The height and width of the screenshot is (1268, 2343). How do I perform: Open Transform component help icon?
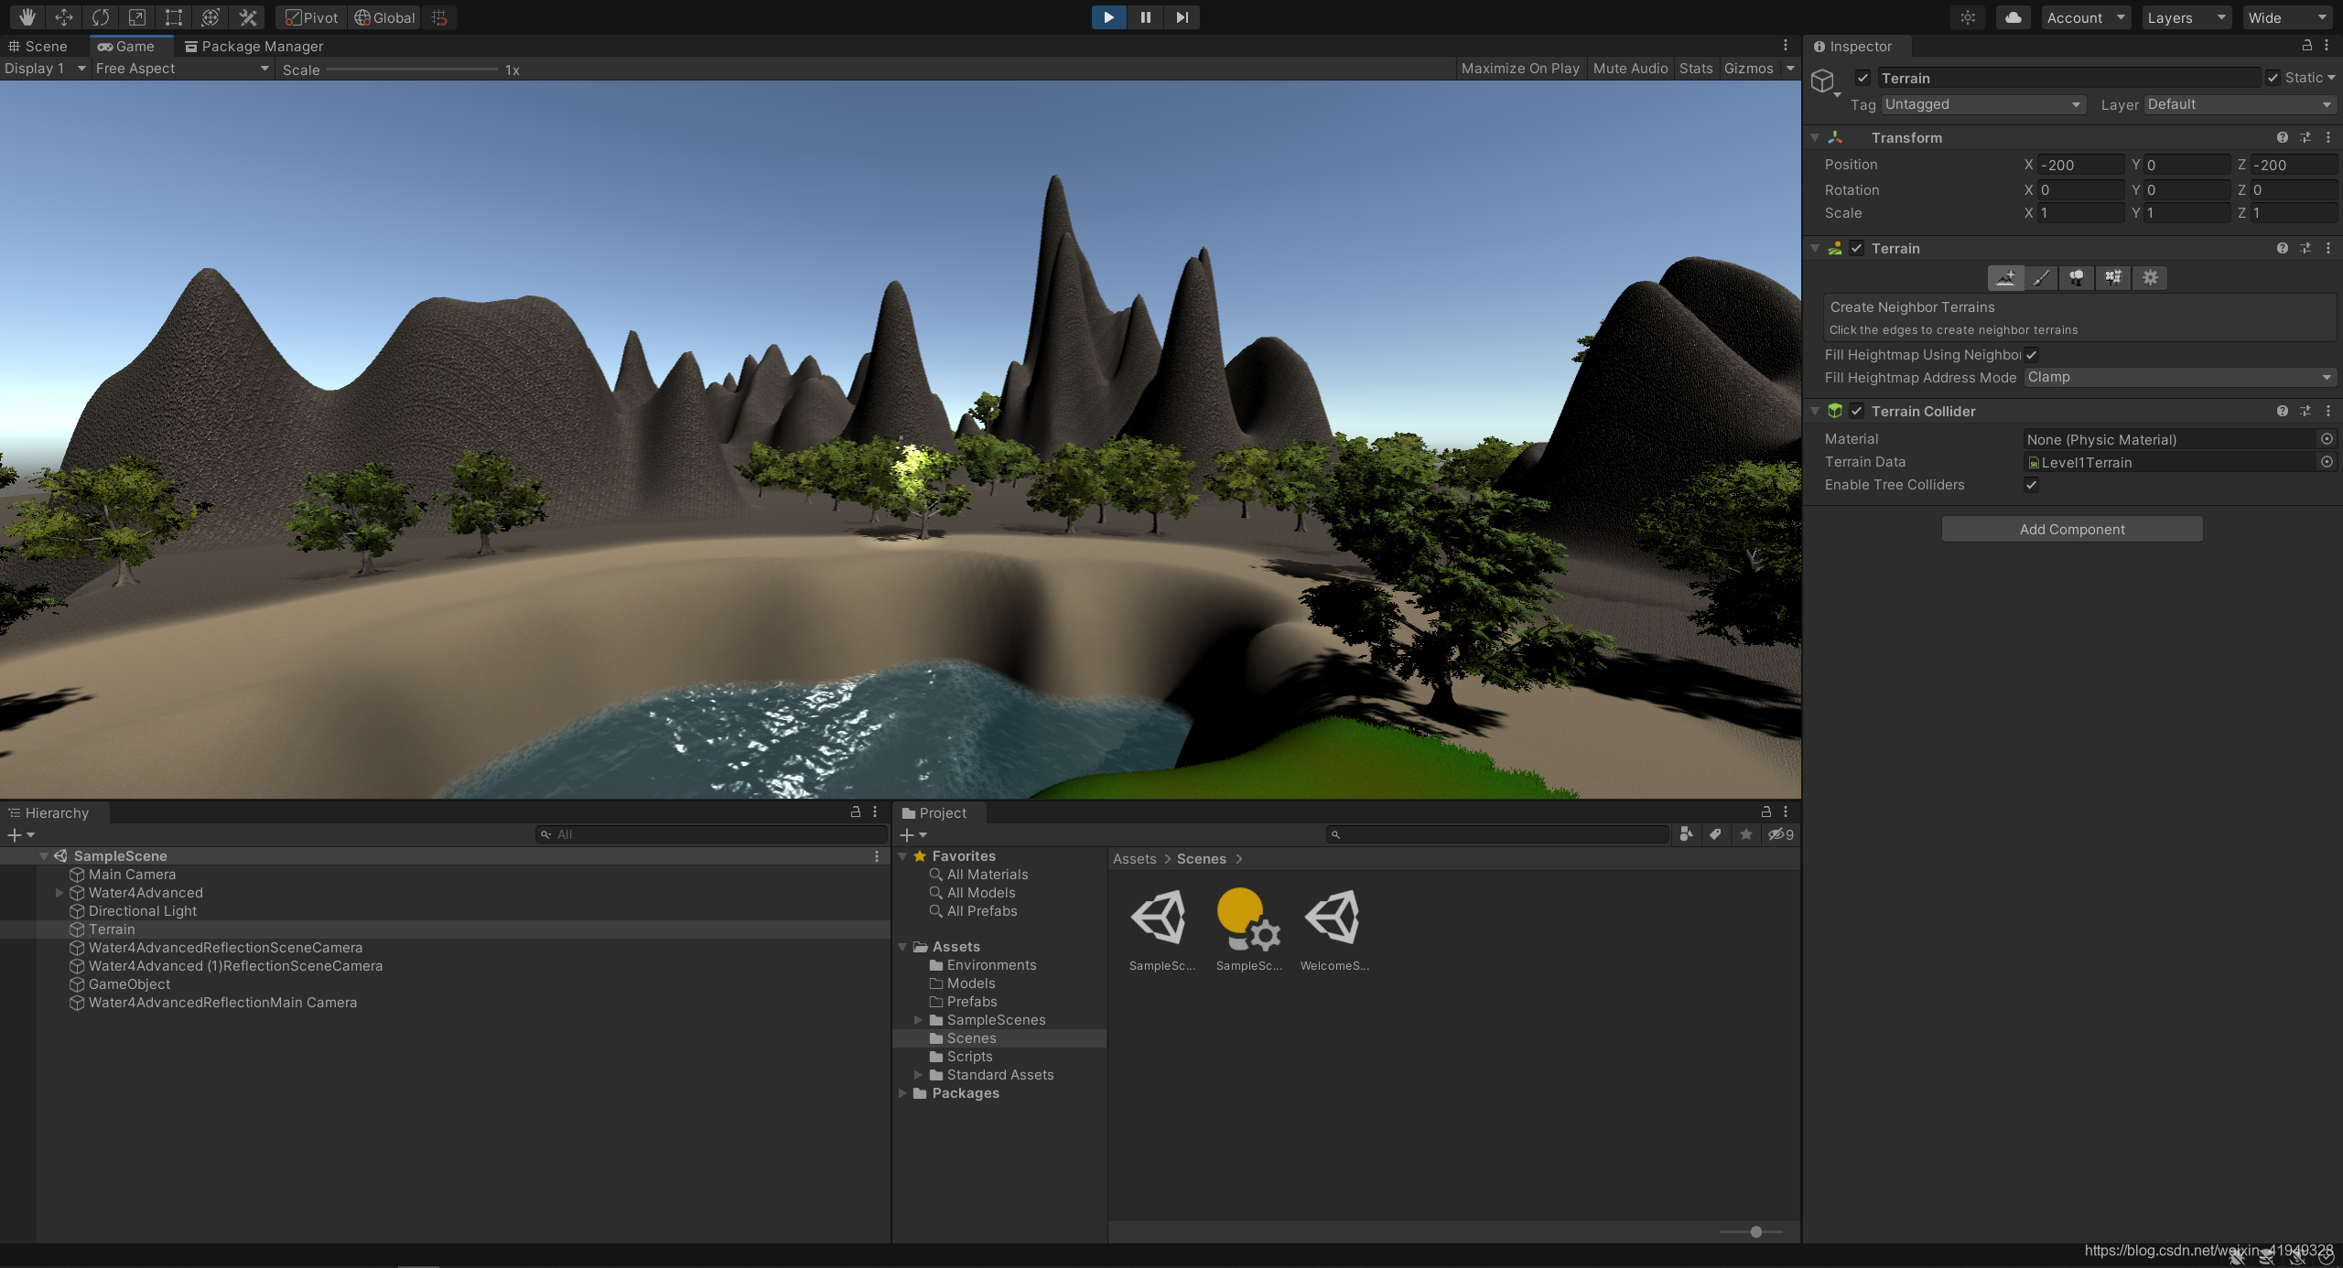pyautogui.click(x=2283, y=137)
